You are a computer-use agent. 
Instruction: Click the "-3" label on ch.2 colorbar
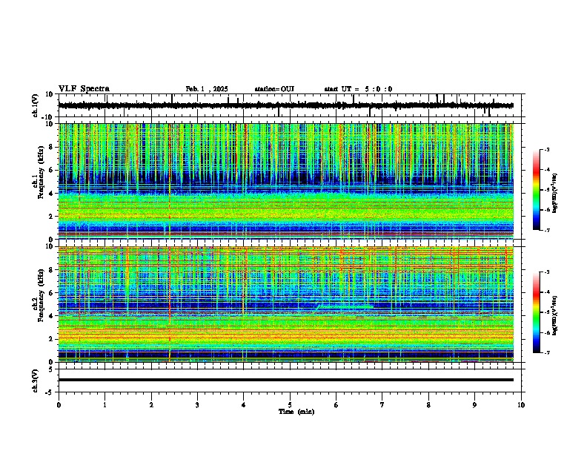[547, 272]
